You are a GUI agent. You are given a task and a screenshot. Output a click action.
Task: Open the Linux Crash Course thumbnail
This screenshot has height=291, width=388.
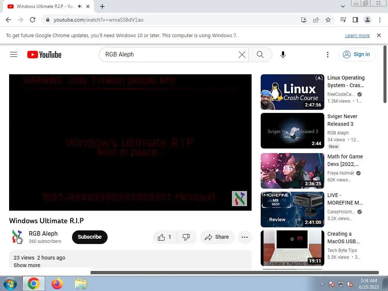(292, 92)
